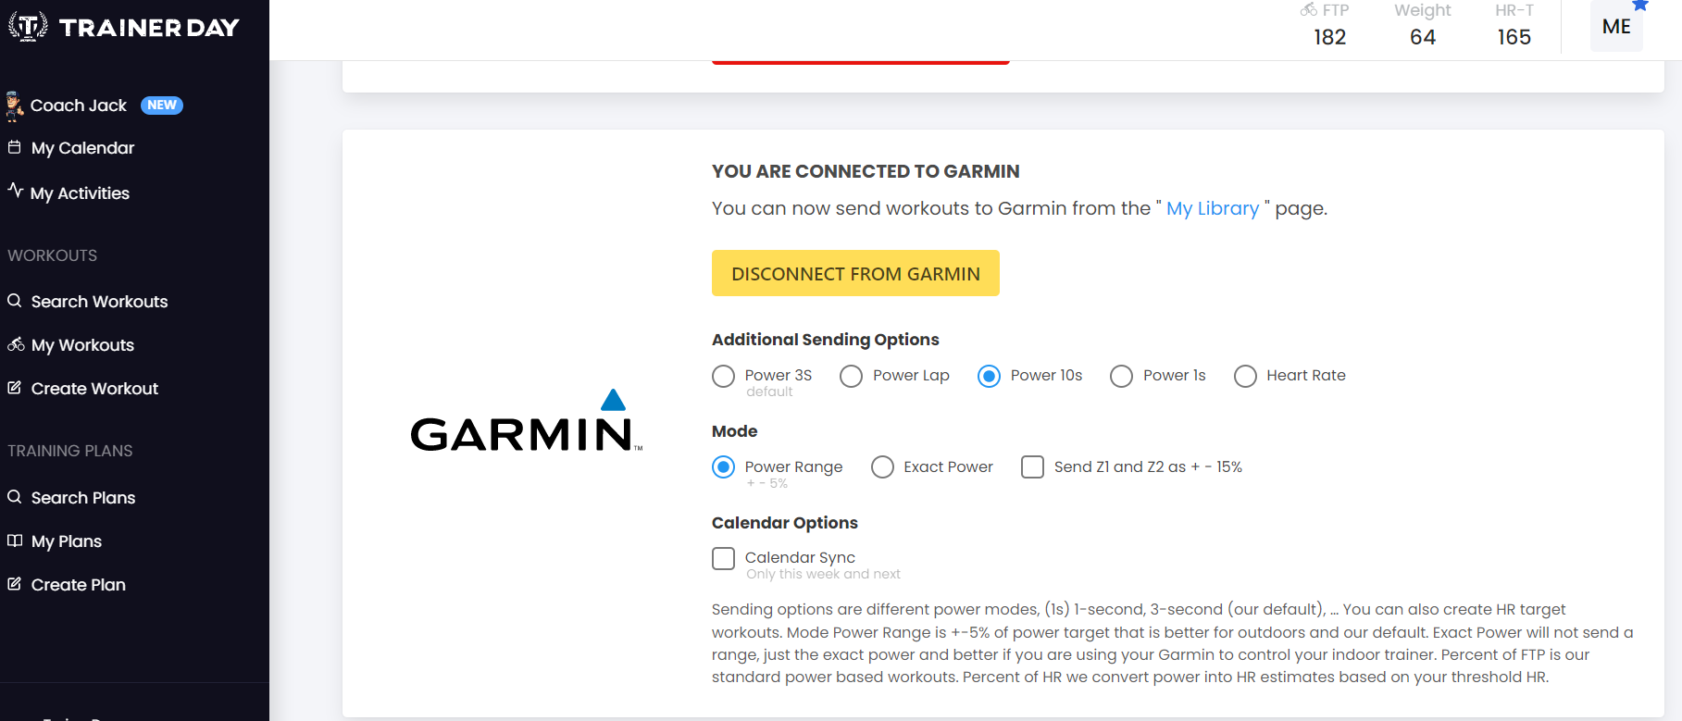
Task: Open Search Plans page
Action: click(x=83, y=497)
